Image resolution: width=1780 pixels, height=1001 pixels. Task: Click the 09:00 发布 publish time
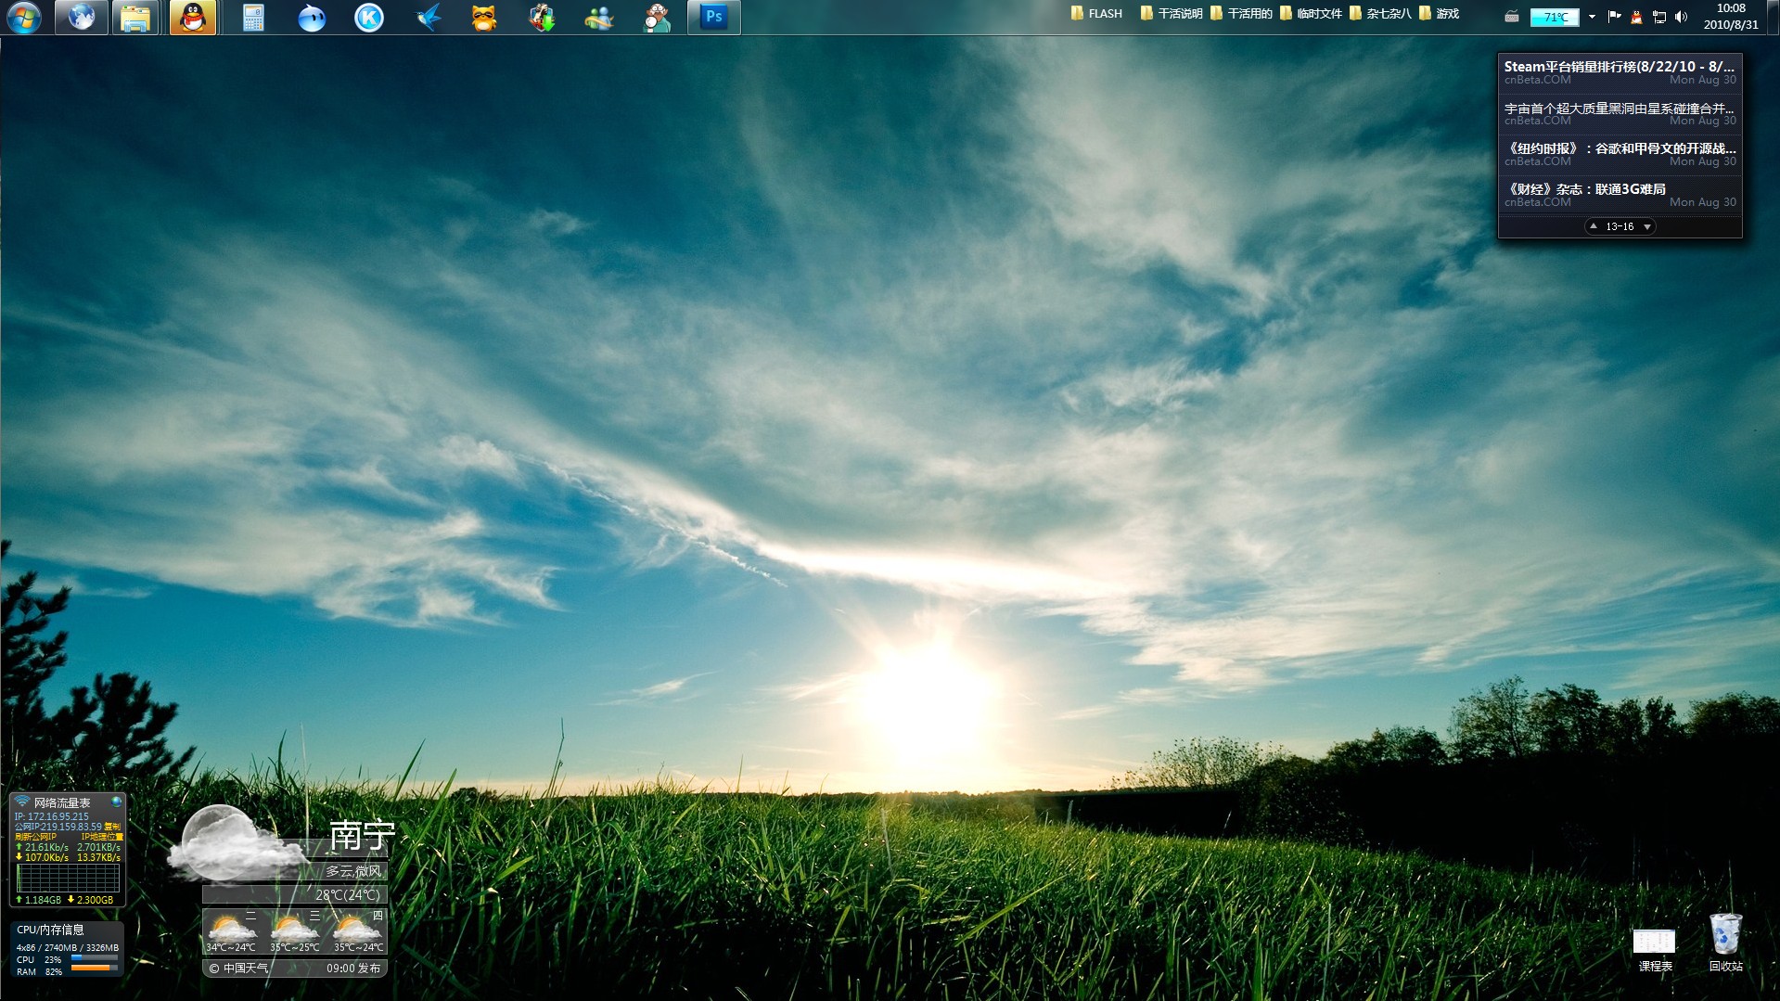[353, 969]
